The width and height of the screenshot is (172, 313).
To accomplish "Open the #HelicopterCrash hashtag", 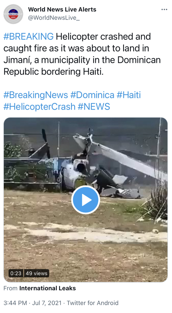I will tap(40, 106).
